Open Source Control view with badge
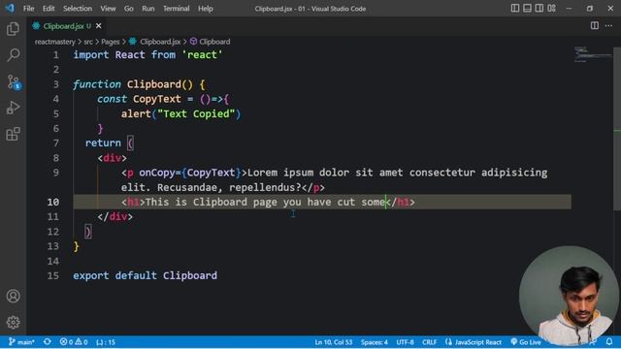The height and width of the screenshot is (349, 621). (x=14, y=81)
